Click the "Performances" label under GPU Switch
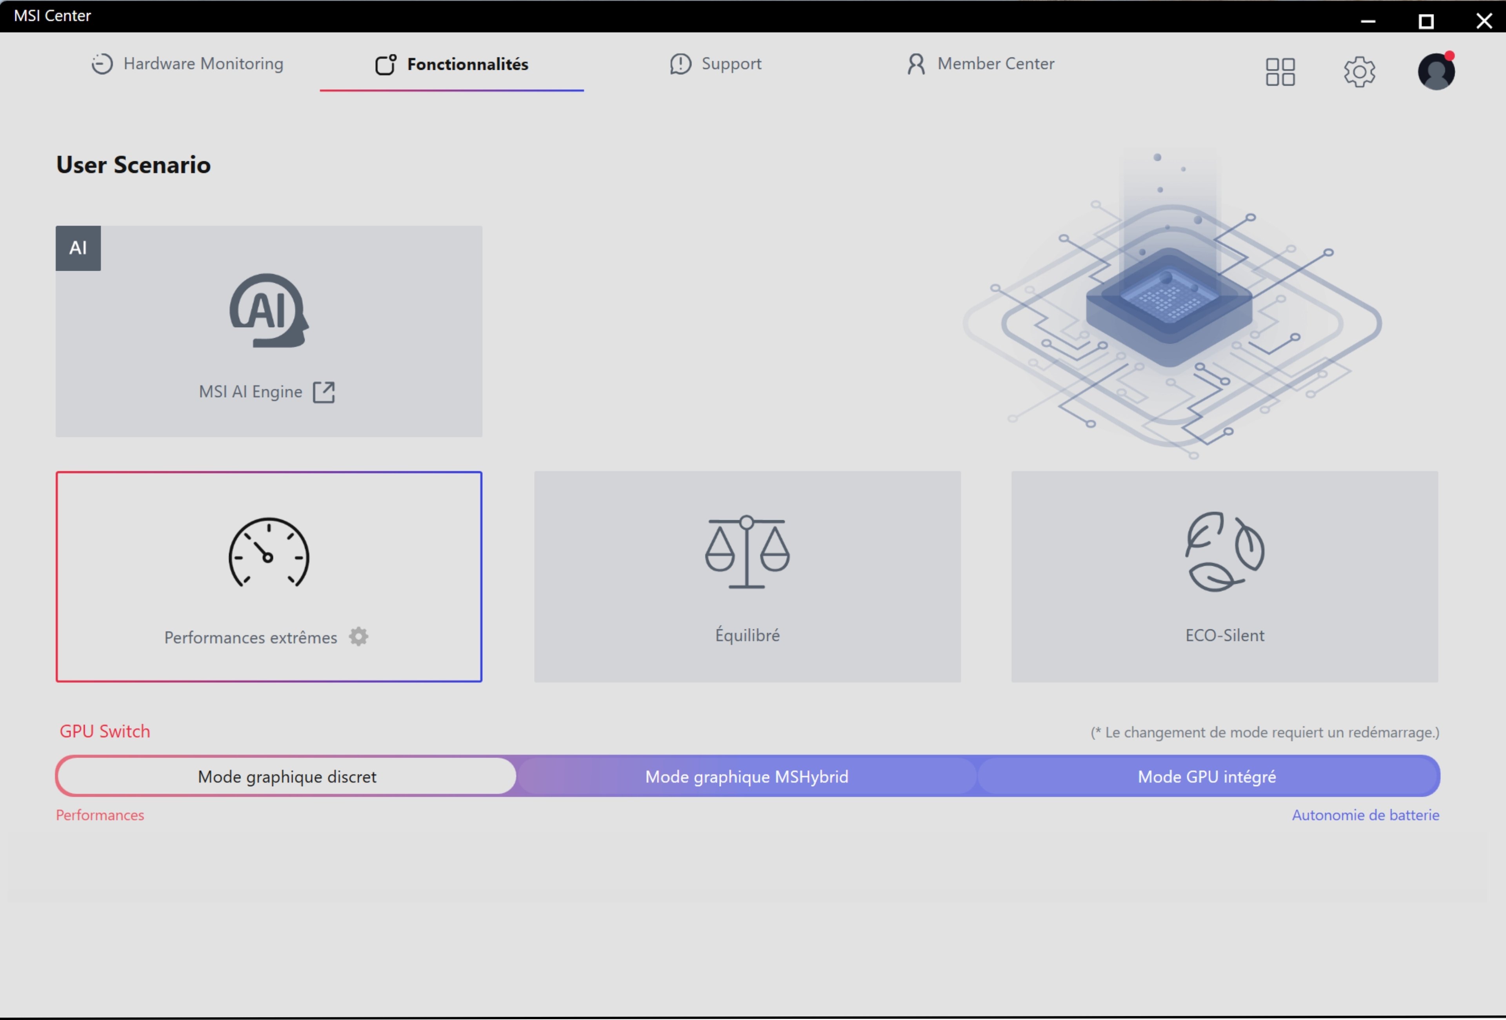 pos(100,815)
